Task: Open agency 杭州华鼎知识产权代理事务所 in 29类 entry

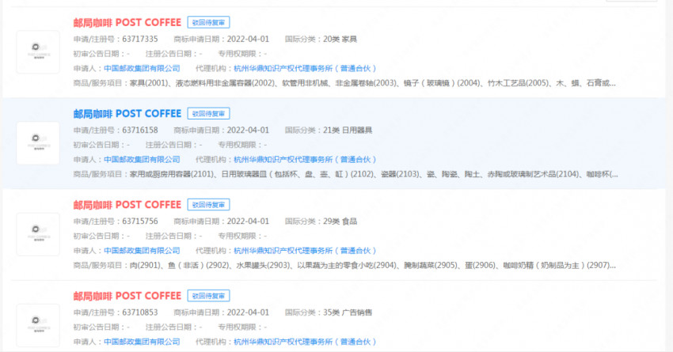Action: (x=305, y=251)
